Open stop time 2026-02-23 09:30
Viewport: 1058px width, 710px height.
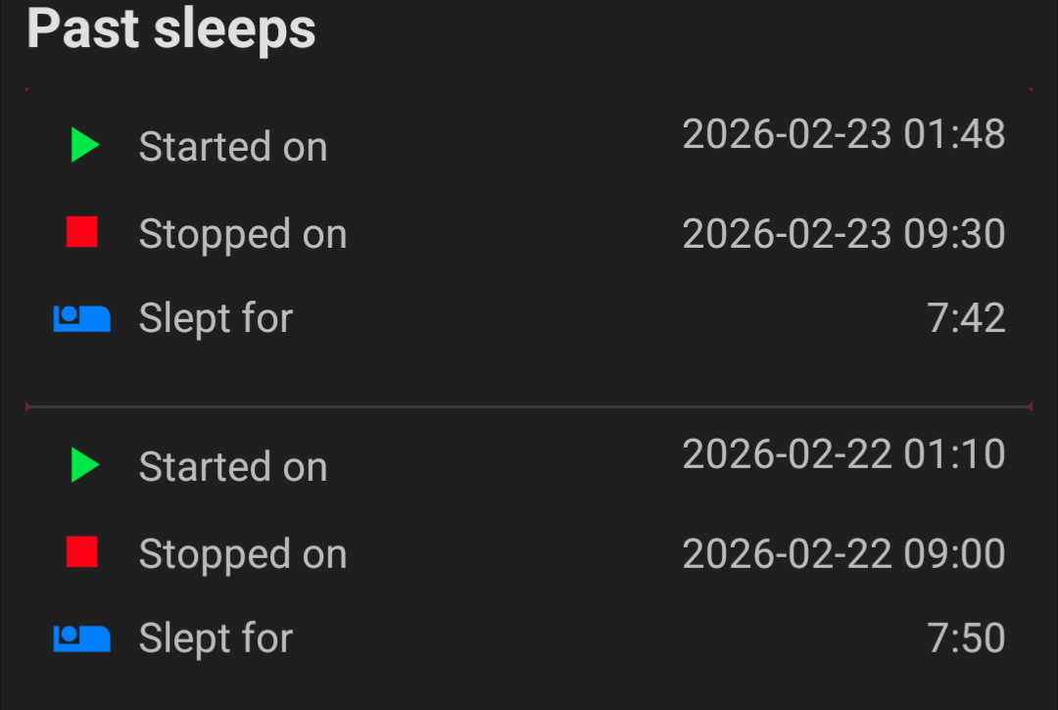[x=843, y=234]
